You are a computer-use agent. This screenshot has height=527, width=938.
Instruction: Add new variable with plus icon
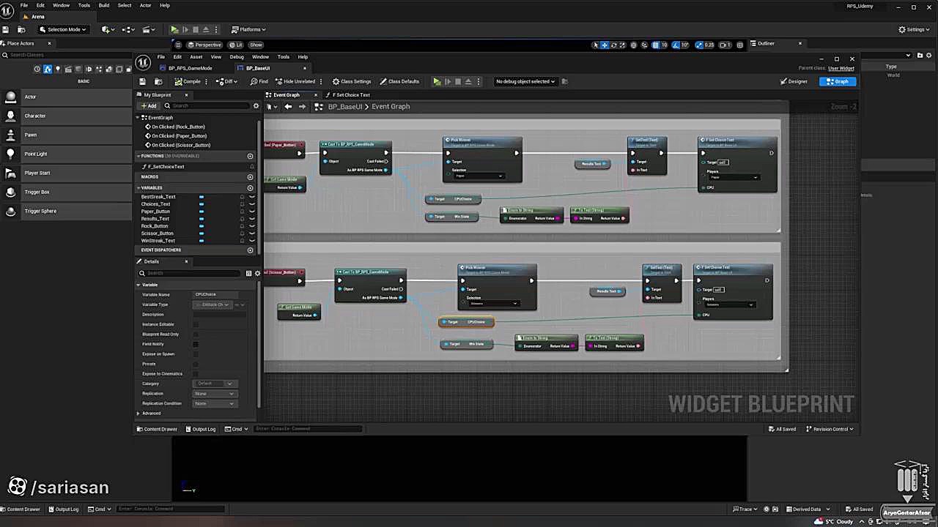pos(250,188)
